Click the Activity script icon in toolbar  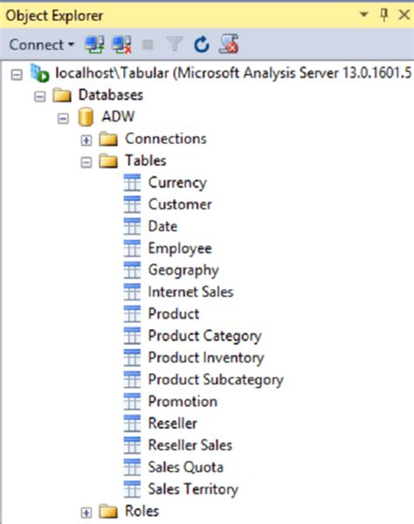pos(229,45)
